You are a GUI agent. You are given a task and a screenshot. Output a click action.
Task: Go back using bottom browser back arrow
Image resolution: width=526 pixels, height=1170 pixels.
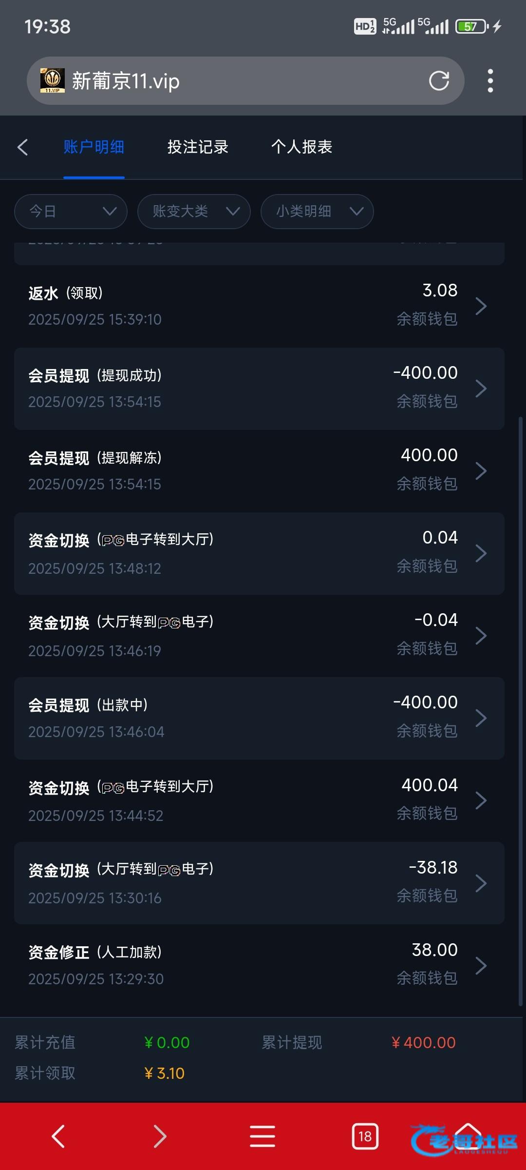click(58, 1136)
